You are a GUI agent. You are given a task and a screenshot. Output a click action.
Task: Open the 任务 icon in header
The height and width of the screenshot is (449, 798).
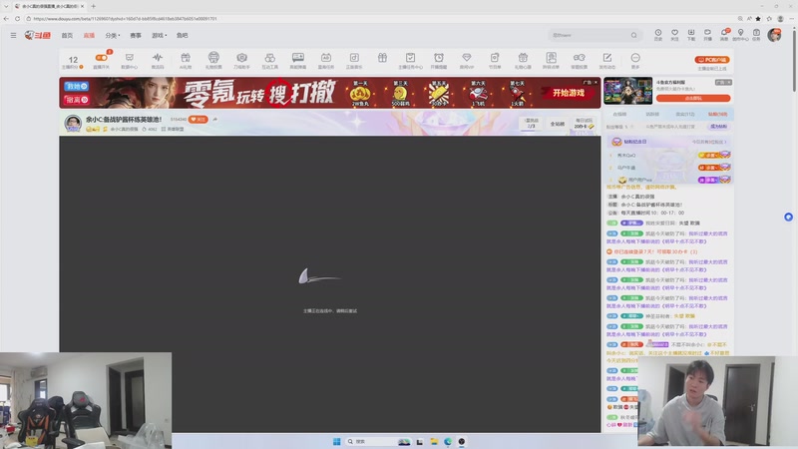coord(757,35)
